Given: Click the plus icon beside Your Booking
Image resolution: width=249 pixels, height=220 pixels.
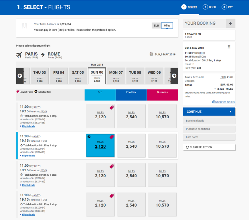Looking at the screenshot, I should [230, 23].
